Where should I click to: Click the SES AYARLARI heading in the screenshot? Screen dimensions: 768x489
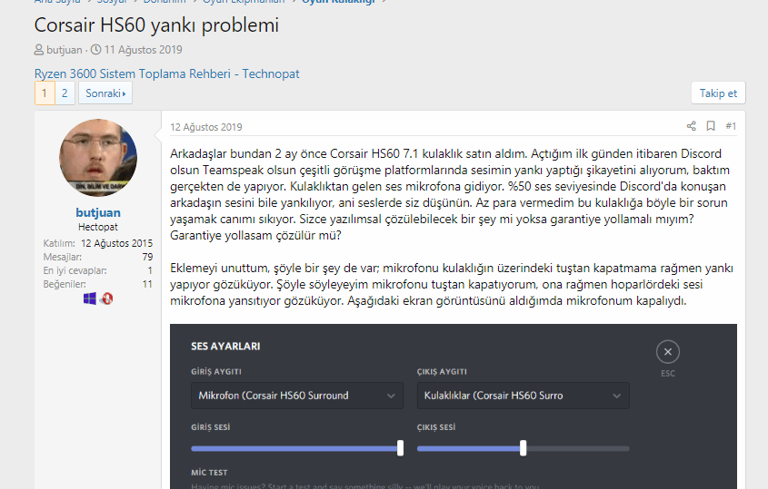point(225,347)
